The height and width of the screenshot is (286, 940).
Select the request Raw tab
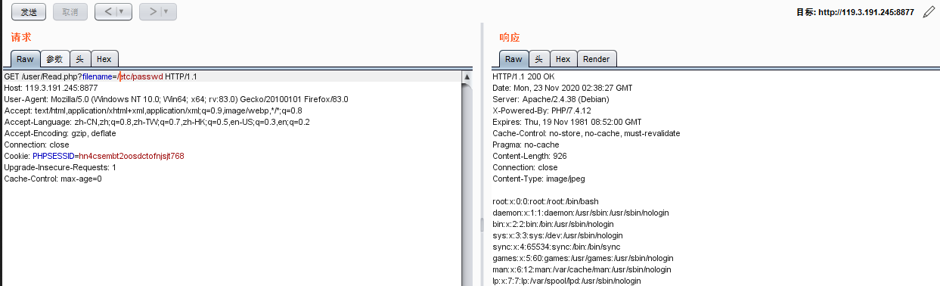pos(25,59)
